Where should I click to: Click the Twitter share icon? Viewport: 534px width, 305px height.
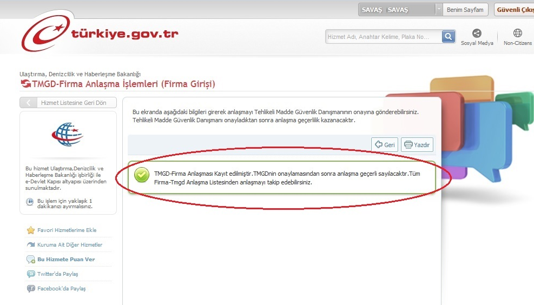(x=31, y=274)
